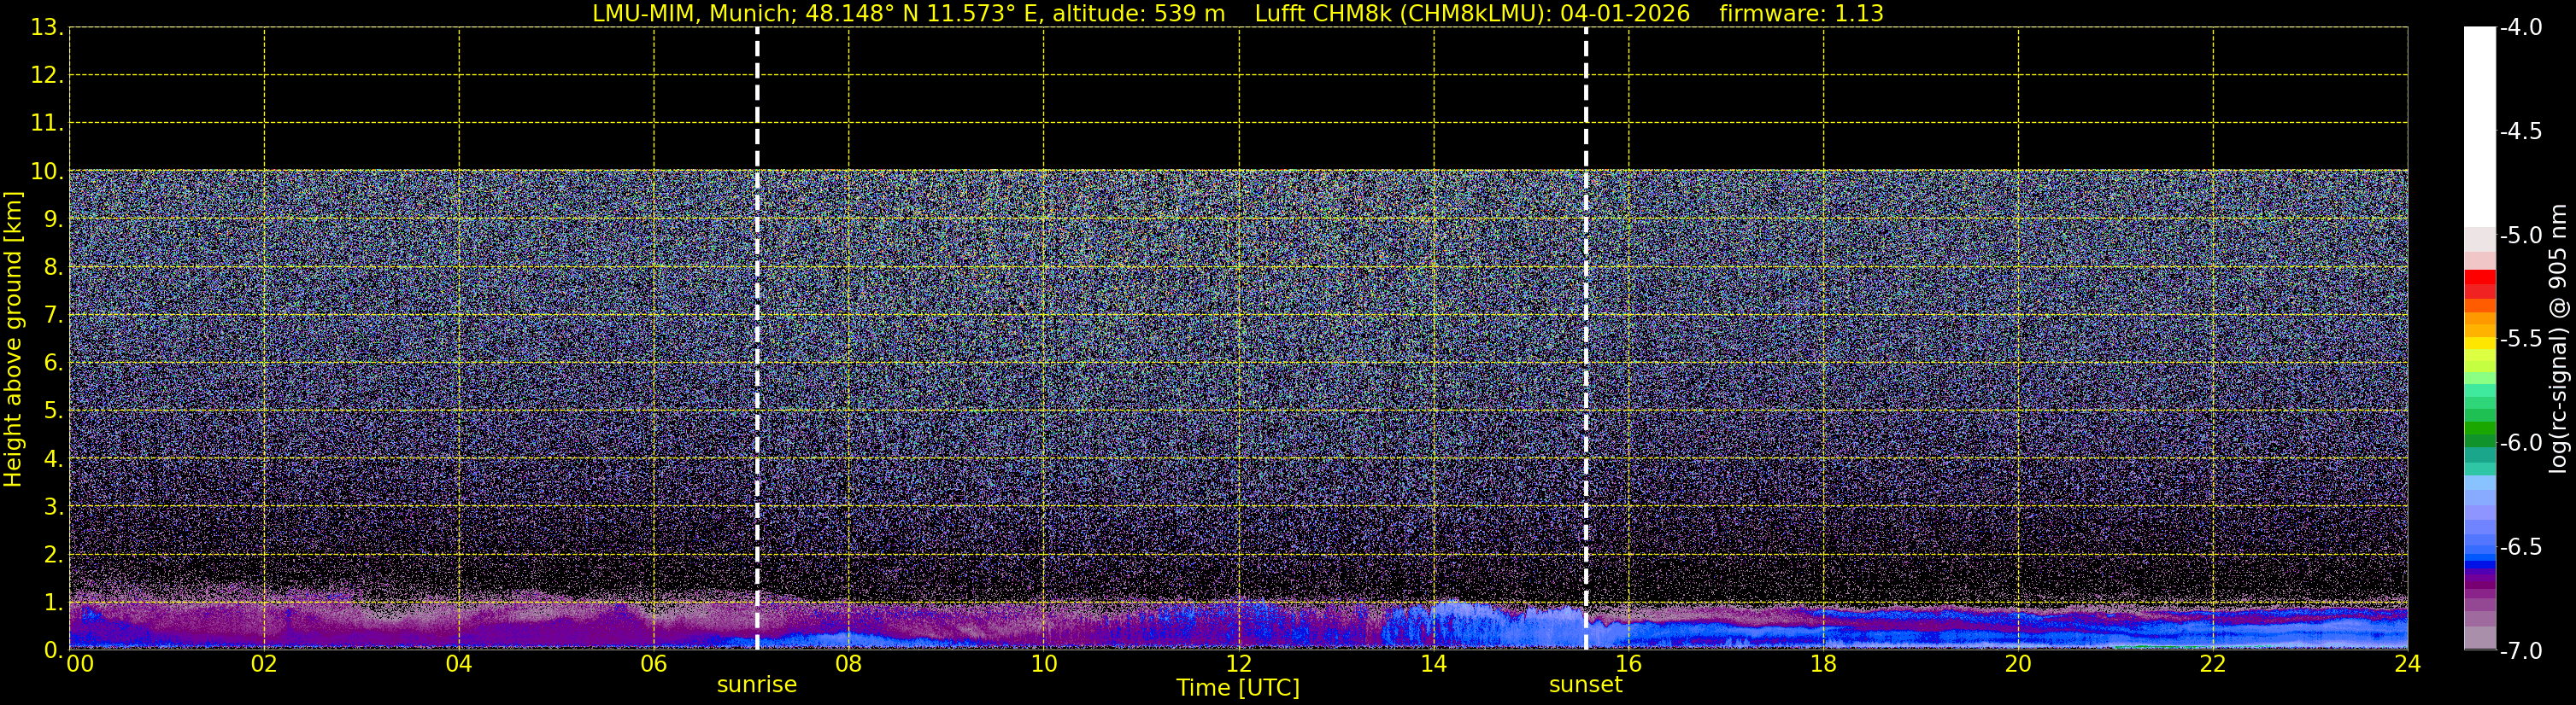This screenshot has width=2576, height=705.
Task: Click the time axis tick label '10'
Action: click(1044, 664)
